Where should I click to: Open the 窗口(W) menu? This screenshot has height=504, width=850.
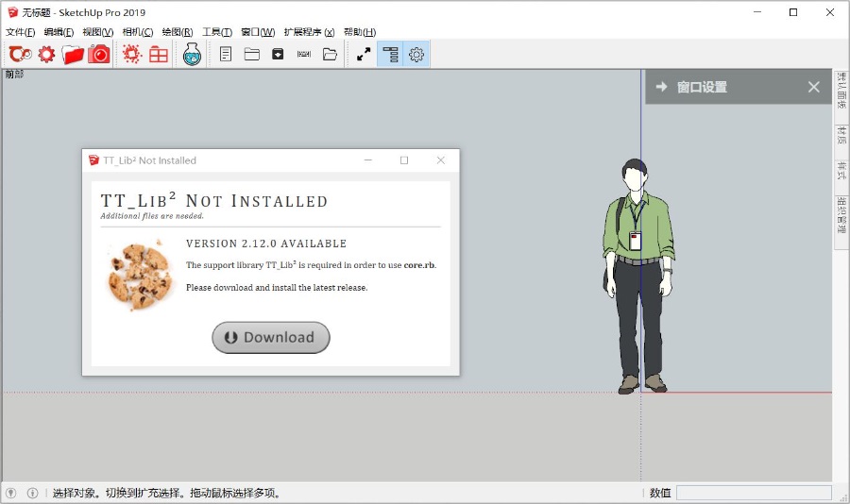tap(258, 32)
